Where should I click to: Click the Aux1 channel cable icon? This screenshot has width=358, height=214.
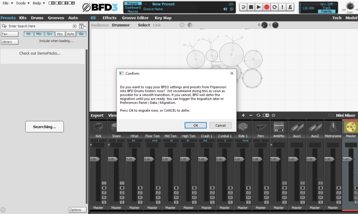click(x=297, y=127)
